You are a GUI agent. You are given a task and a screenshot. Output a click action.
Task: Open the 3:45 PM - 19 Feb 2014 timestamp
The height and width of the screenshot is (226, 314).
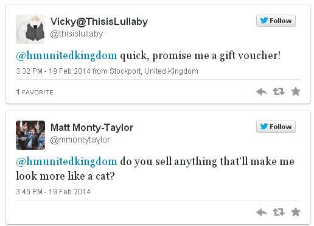pyautogui.click(x=53, y=192)
